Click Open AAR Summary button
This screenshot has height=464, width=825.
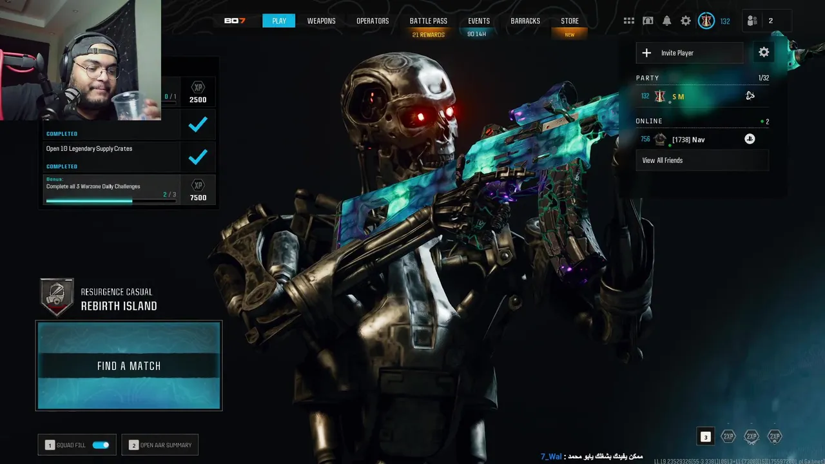point(160,445)
